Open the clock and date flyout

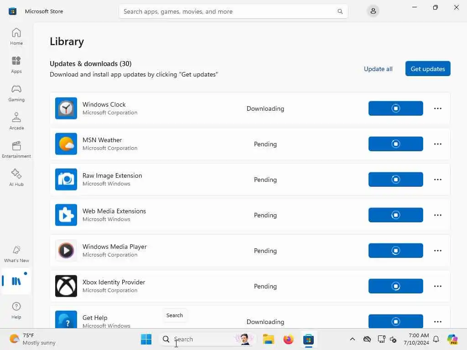[416, 339]
